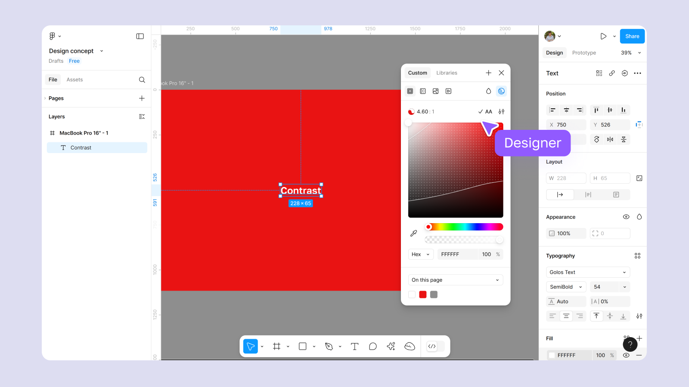The width and height of the screenshot is (689, 387).
Task: Open the Assets panel tab
Action: [x=74, y=80]
